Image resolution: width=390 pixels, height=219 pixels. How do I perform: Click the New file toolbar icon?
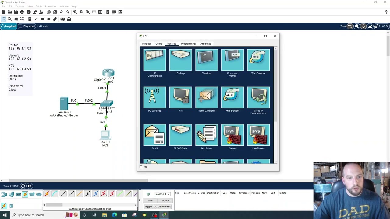(3, 12)
